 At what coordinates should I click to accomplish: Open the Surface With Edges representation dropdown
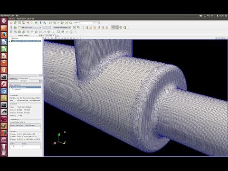[x=62, y=28]
